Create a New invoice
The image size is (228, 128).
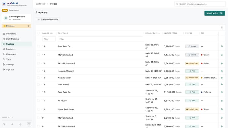(x=215, y=13)
